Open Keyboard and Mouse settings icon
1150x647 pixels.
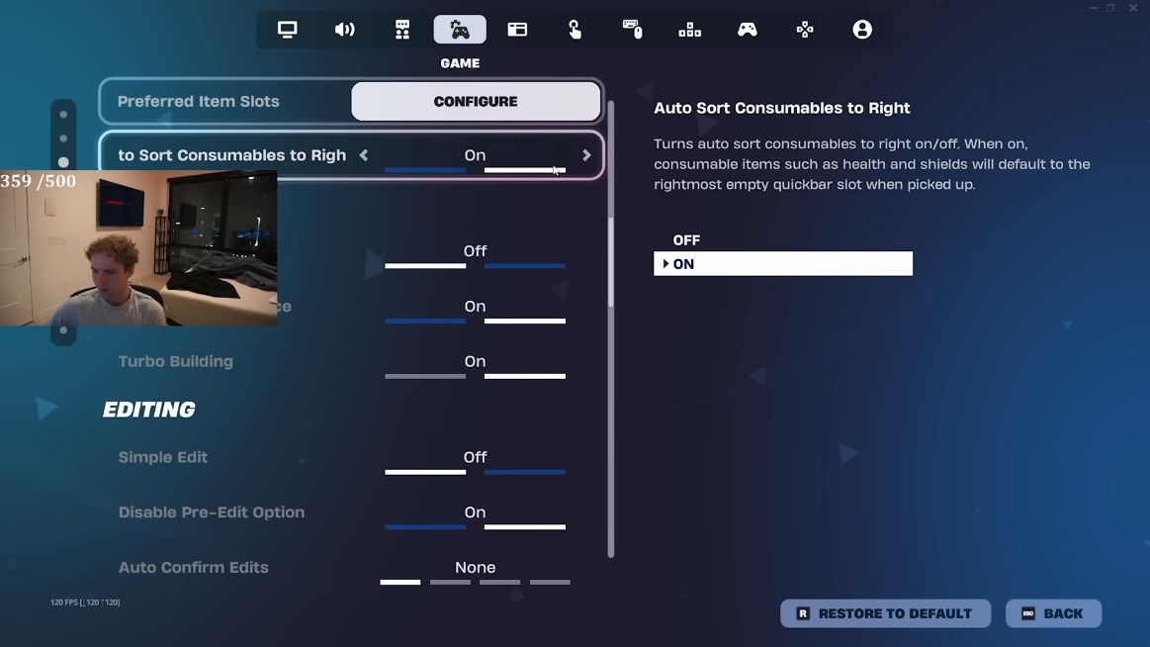coord(632,30)
